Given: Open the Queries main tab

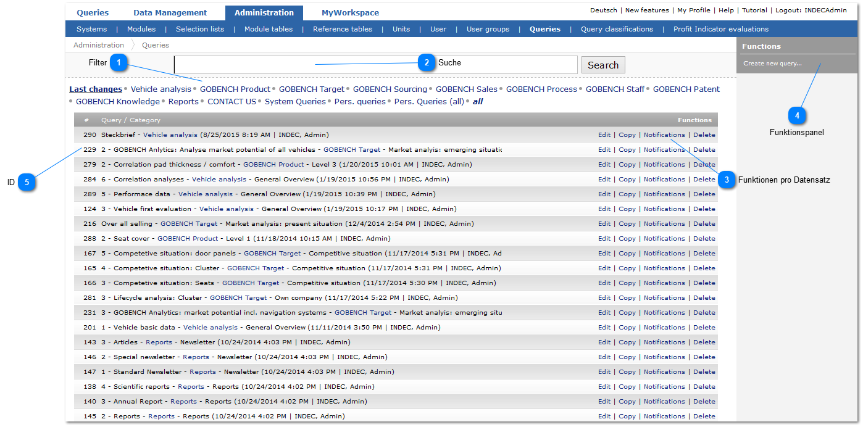Looking at the screenshot, I should (93, 12).
